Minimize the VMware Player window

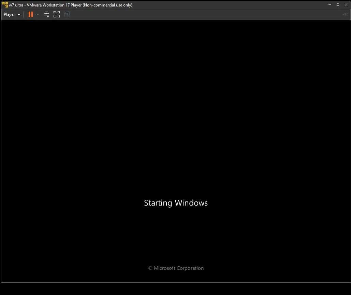click(330, 4)
